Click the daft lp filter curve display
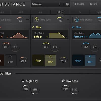The image size is (101, 101). coord(58,35)
